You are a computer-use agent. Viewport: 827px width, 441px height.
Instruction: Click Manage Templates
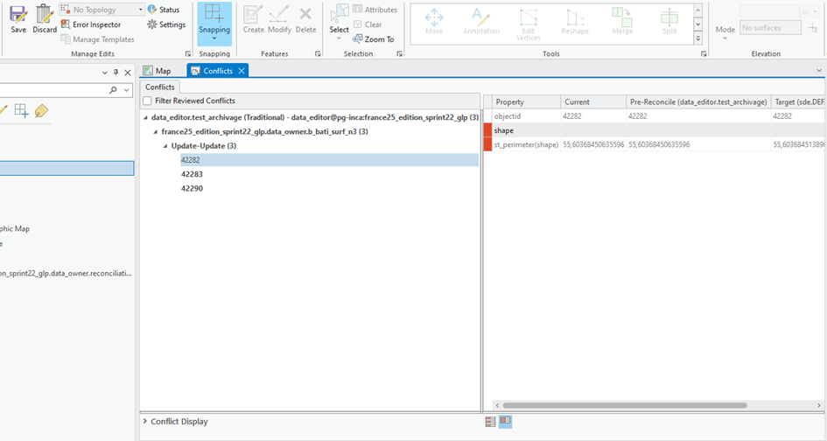[x=97, y=39]
